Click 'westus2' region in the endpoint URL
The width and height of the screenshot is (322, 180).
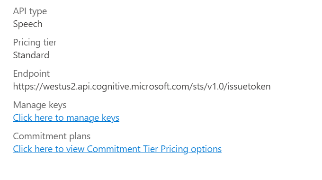pos(60,87)
